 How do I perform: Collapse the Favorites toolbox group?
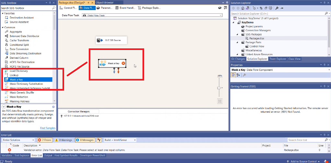pyautogui.click(x=3, y=13)
